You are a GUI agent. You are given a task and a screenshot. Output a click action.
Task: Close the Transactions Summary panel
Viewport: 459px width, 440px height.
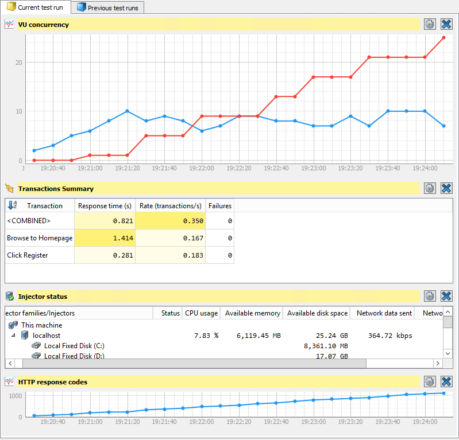click(x=446, y=188)
